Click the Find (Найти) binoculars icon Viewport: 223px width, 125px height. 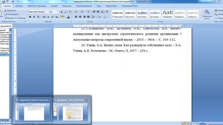(x=216, y=10)
